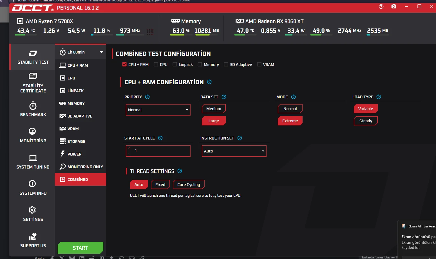Choose Fixed thread setting
436x259 pixels.
click(x=160, y=185)
